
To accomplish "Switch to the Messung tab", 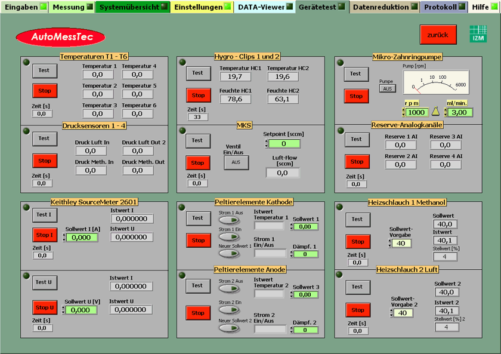I will (x=72, y=7).
